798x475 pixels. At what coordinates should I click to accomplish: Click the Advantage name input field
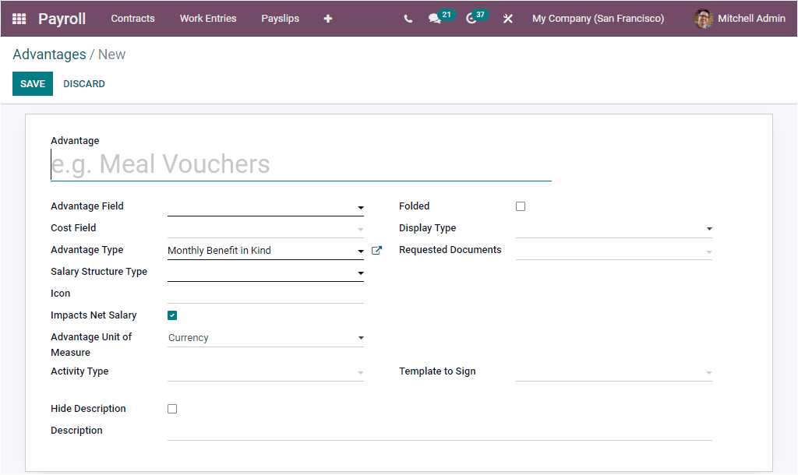pos(301,164)
